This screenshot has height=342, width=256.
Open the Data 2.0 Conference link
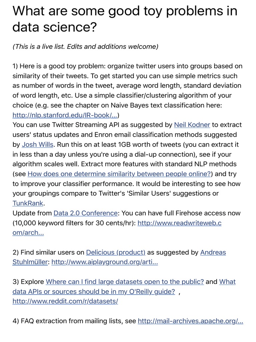coord(85,213)
